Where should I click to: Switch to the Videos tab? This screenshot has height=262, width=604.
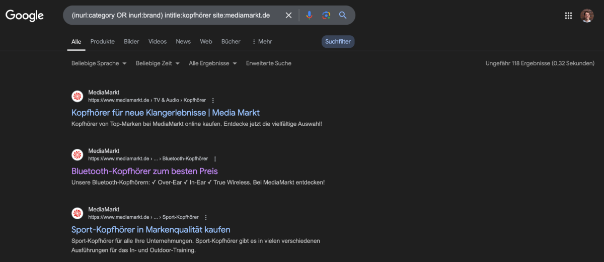[158, 42]
